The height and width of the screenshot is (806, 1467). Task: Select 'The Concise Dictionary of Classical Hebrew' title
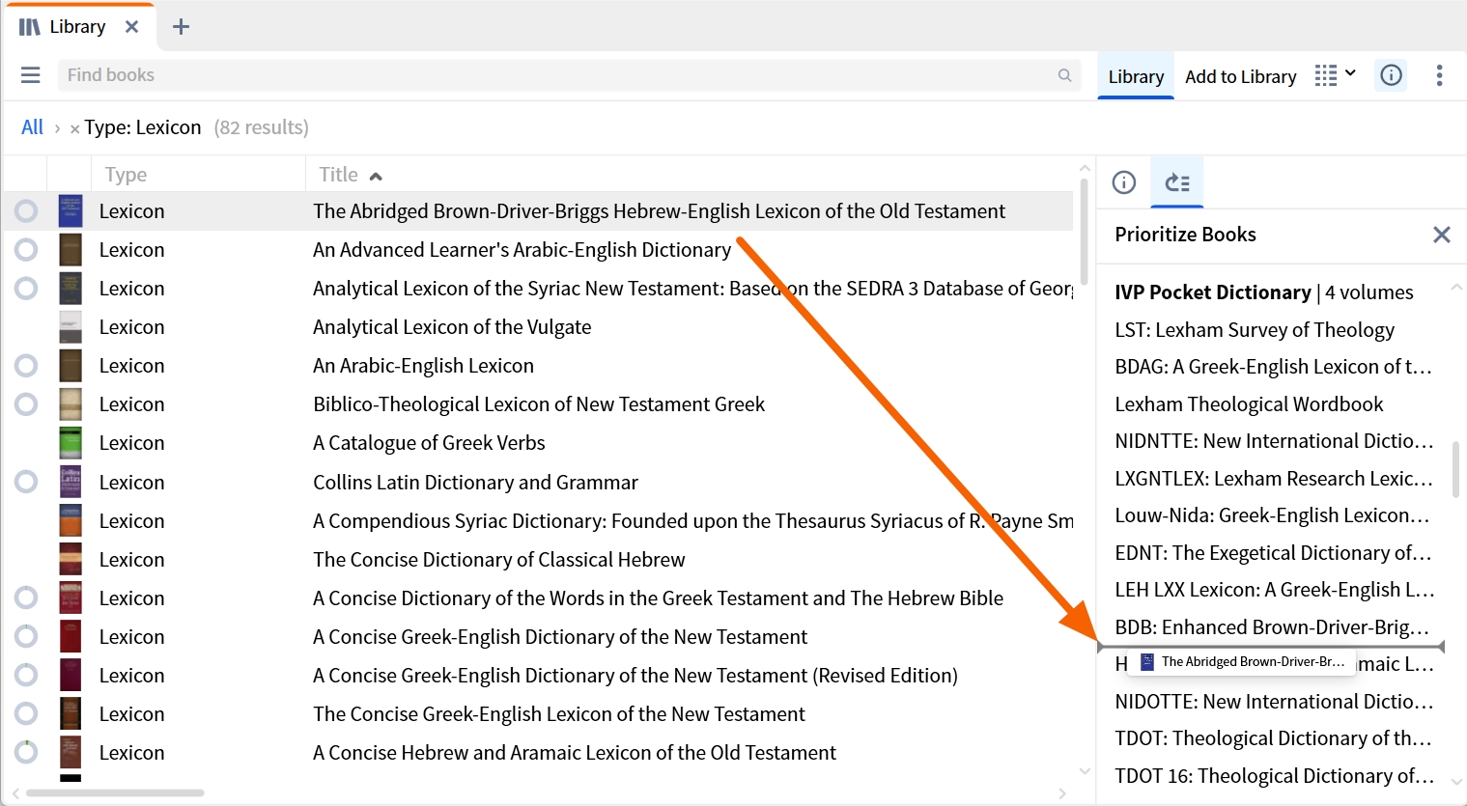[498, 560]
